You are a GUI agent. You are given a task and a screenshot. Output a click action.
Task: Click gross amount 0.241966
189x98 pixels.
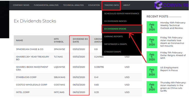[x=99, y=57]
